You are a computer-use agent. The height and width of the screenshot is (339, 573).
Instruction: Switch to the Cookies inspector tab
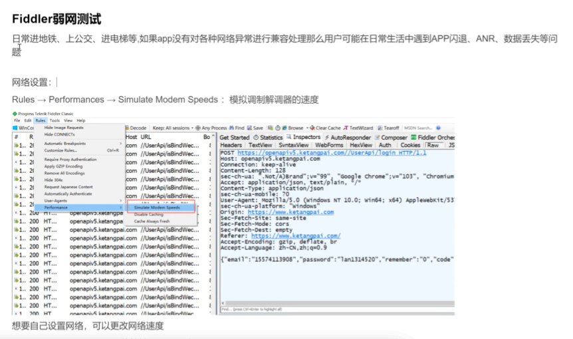pos(410,145)
